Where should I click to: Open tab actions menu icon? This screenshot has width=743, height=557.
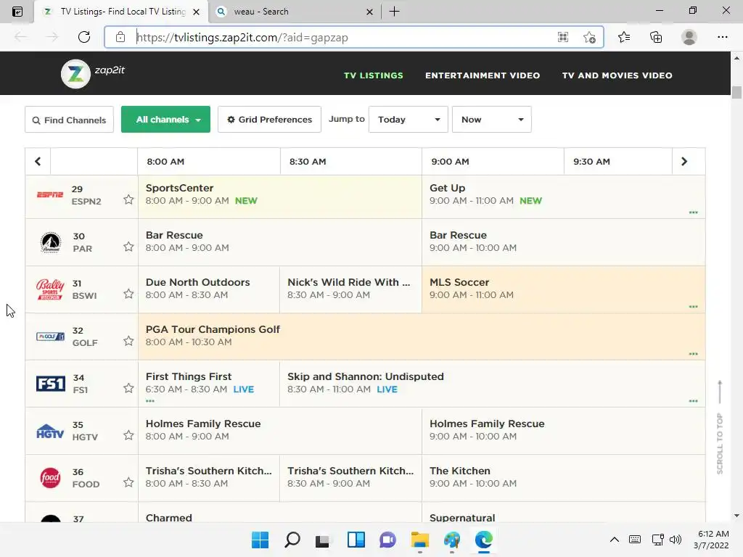(17, 12)
